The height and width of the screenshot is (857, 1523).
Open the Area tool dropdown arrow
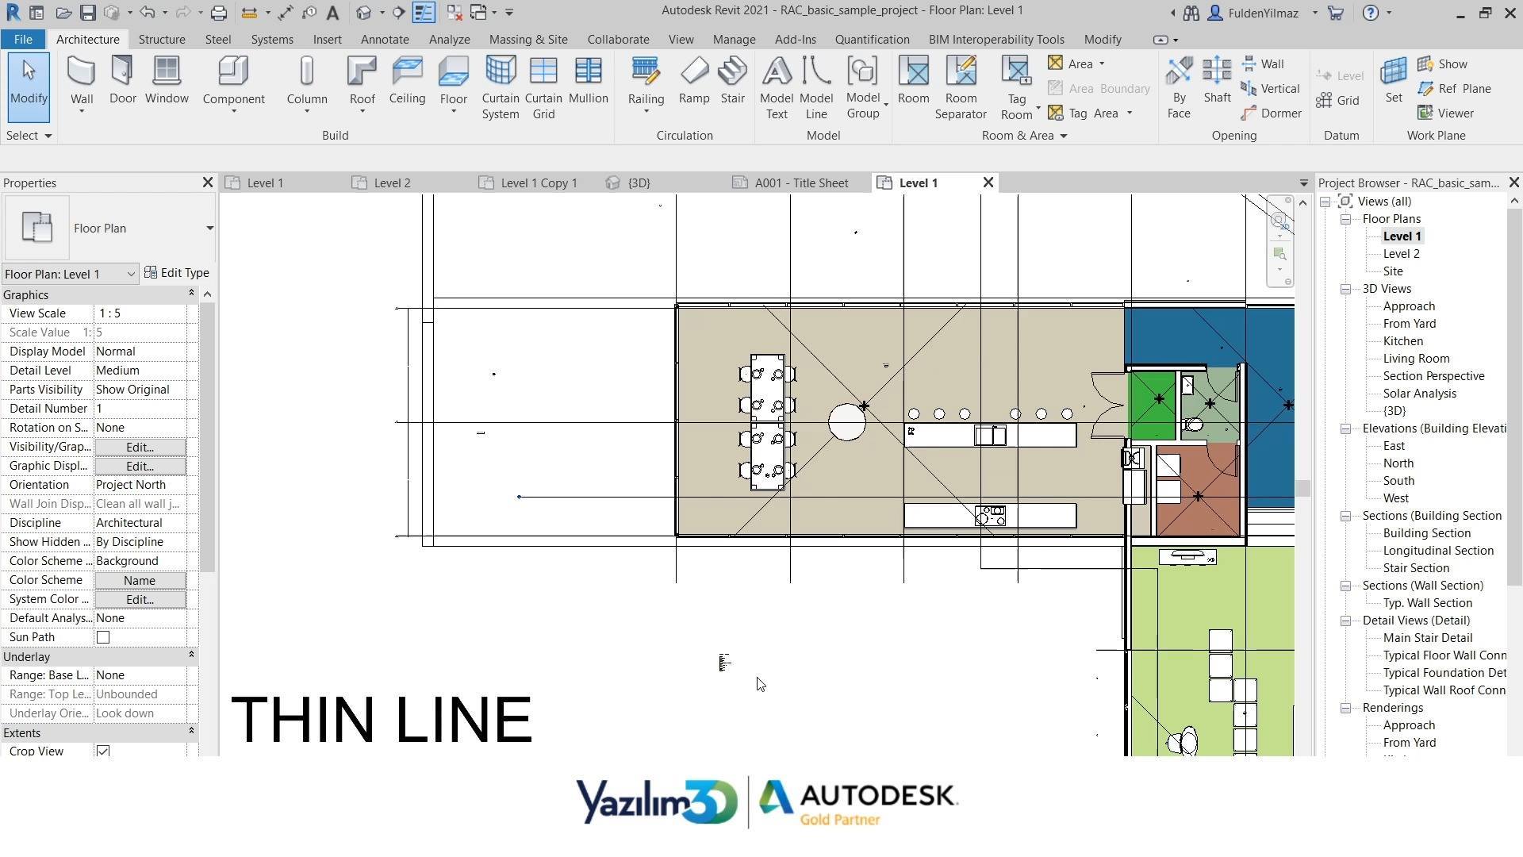click(x=1102, y=64)
